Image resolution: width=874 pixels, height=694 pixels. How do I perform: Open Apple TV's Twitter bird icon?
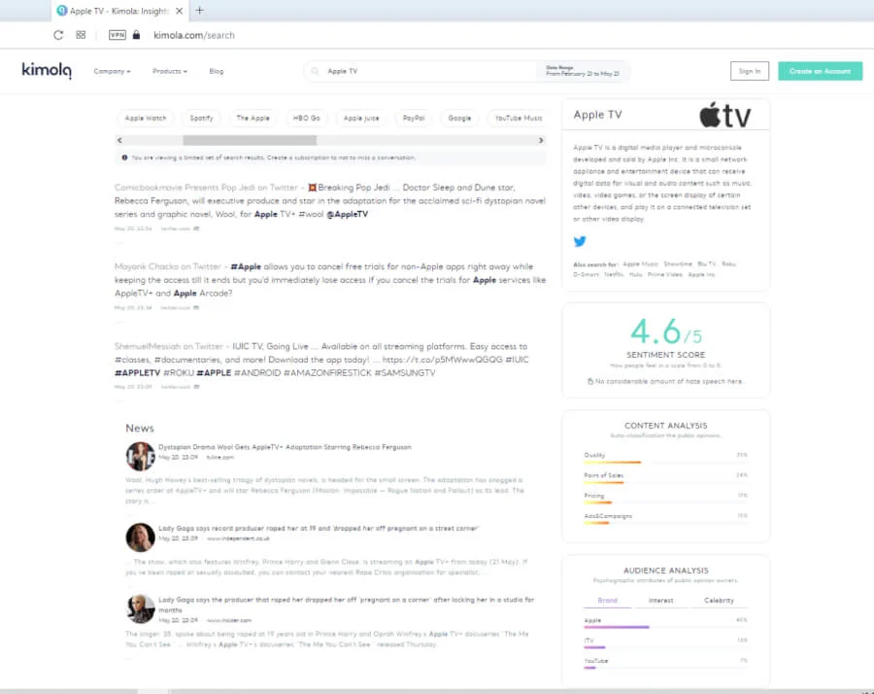(580, 241)
